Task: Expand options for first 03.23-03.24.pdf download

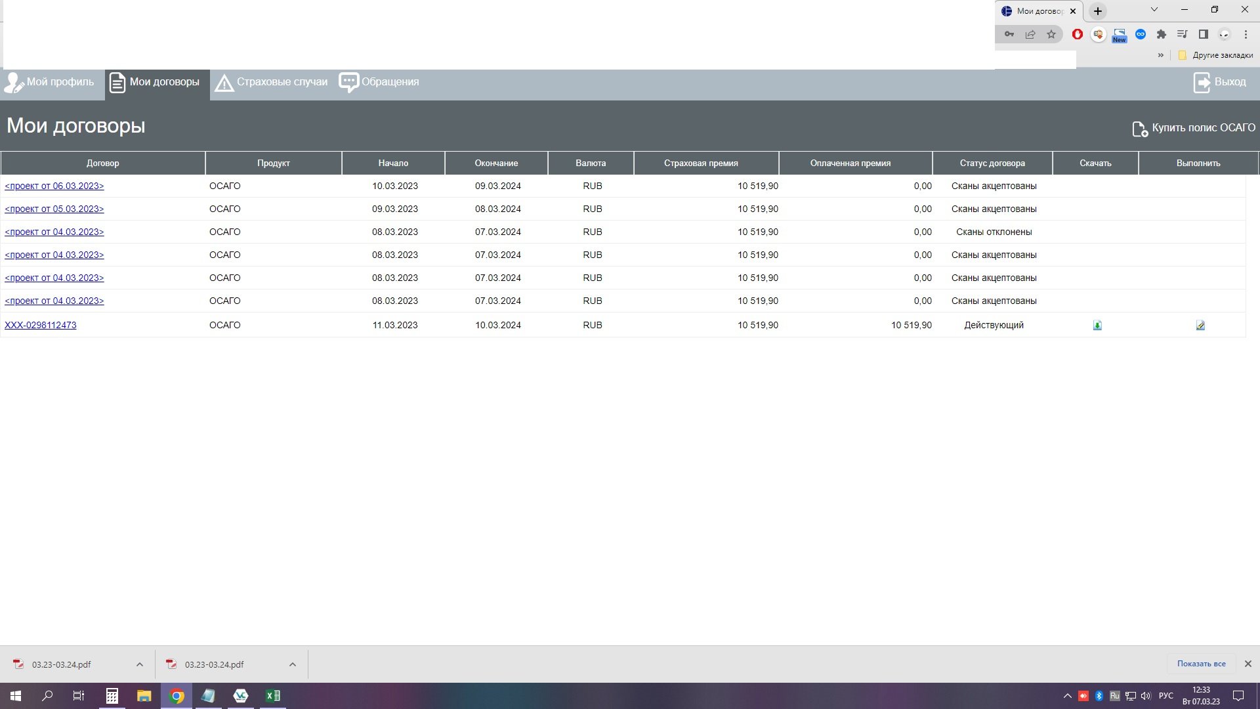Action: tap(140, 664)
